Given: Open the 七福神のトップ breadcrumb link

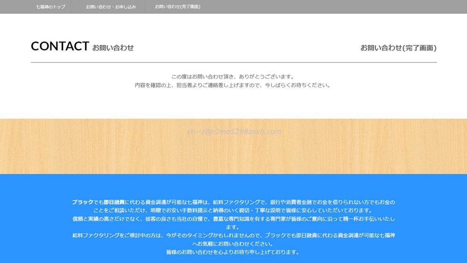Looking at the screenshot, I should [50, 7].
